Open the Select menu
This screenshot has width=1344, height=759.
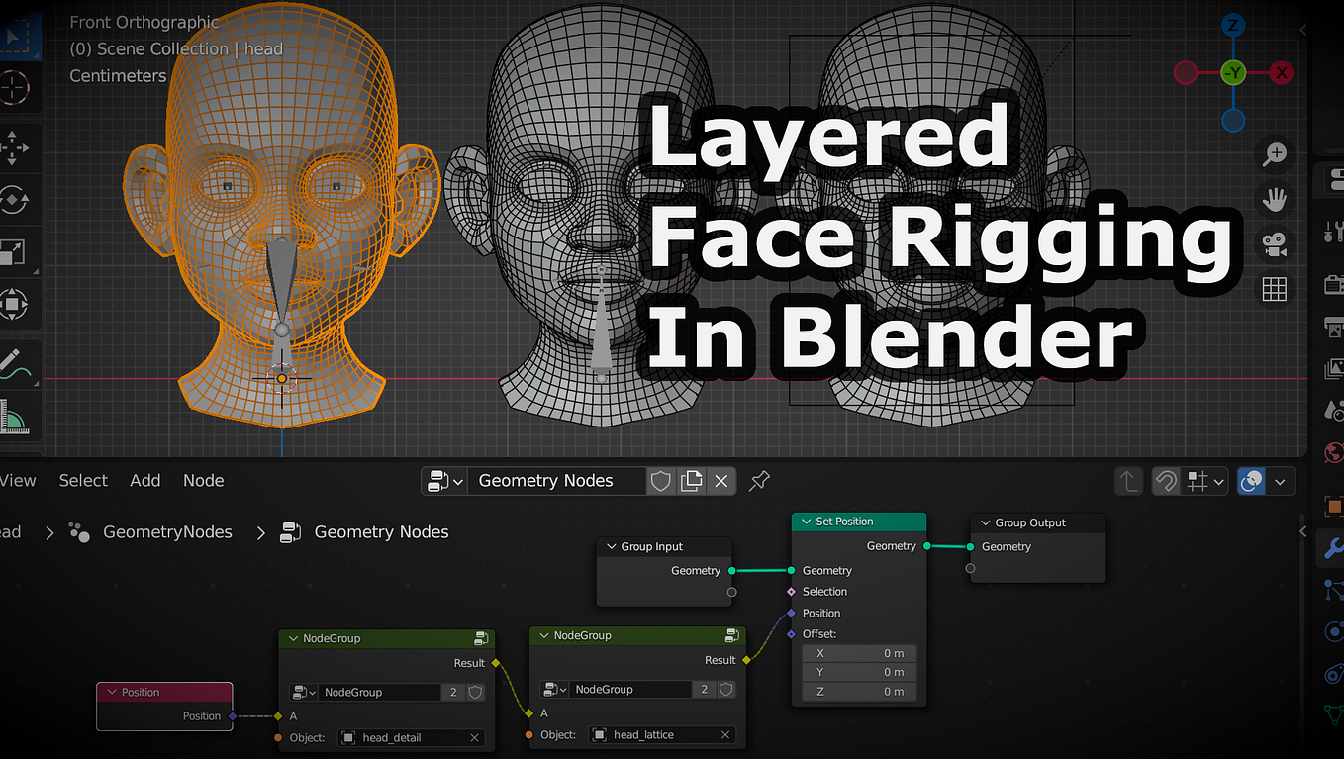tap(83, 481)
